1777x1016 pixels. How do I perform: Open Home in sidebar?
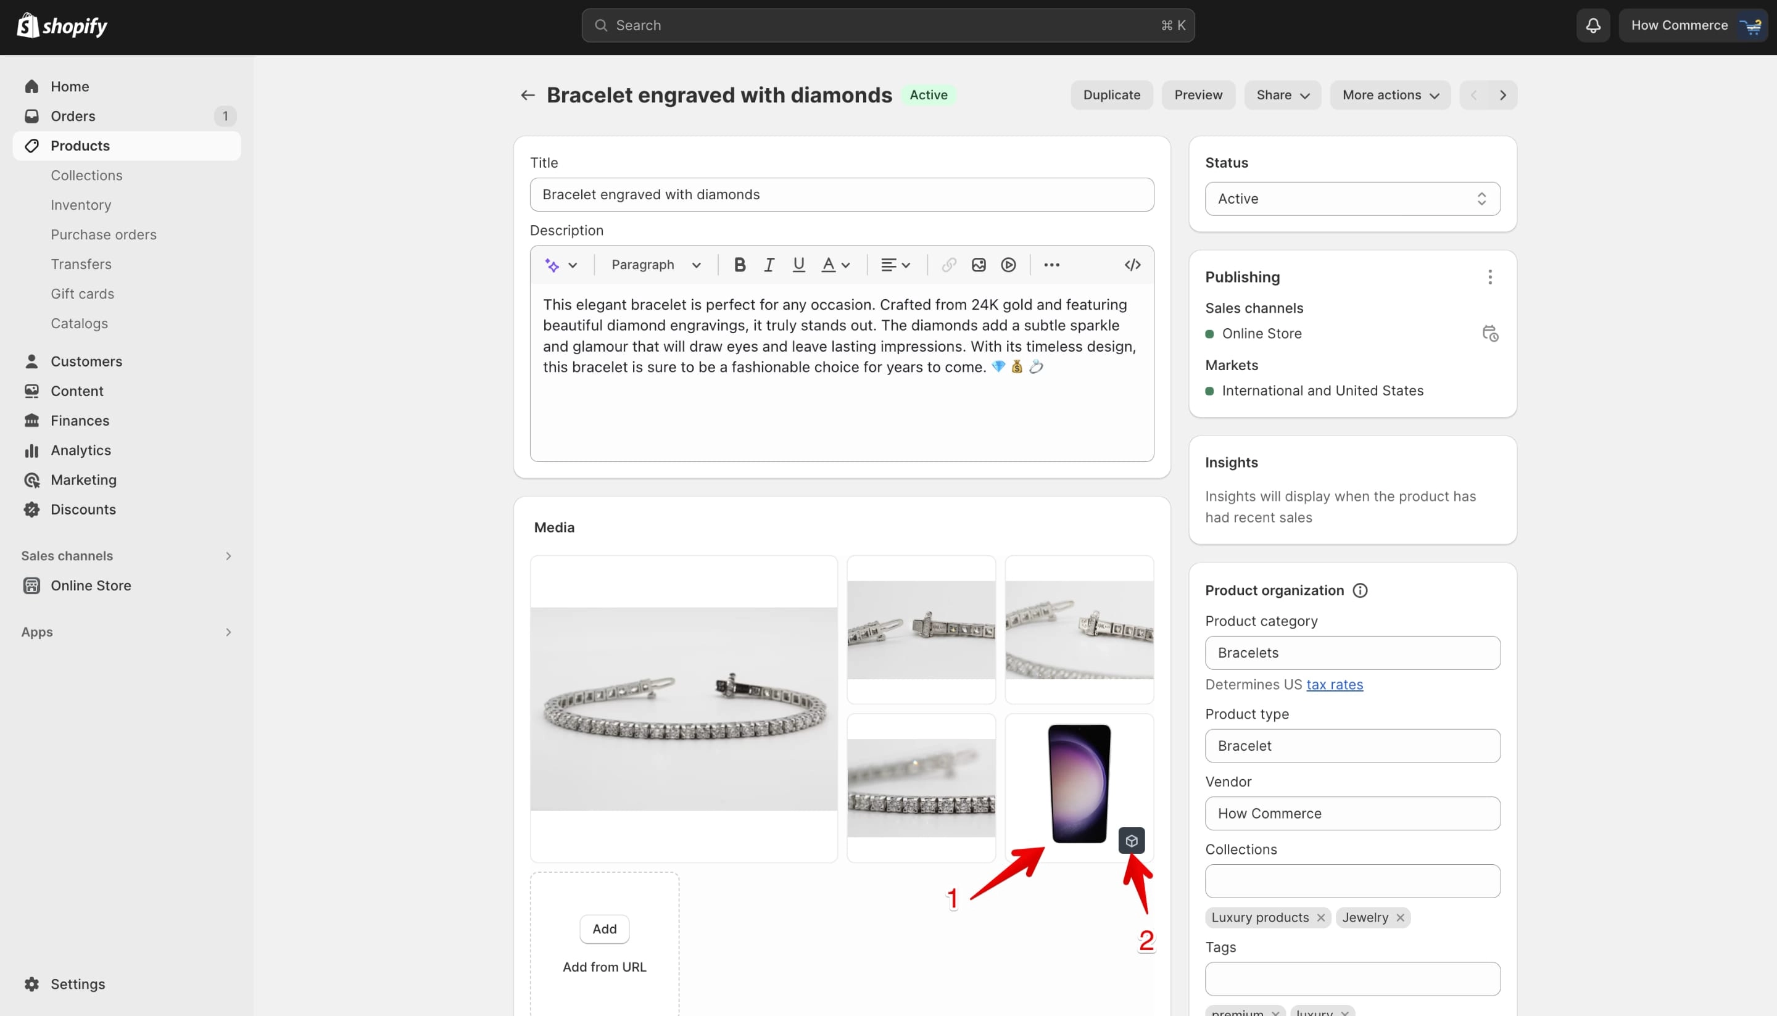point(126,86)
